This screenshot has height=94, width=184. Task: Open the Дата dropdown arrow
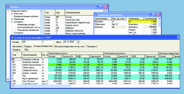click(78, 42)
